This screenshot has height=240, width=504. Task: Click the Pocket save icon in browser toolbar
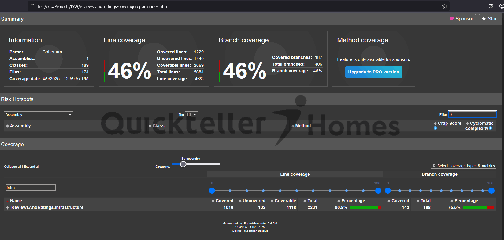point(491,6)
